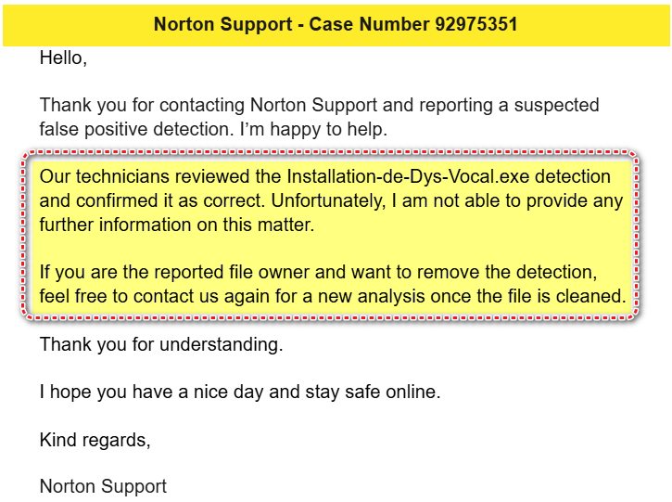Click "further information on this matter" text

click(176, 225)
